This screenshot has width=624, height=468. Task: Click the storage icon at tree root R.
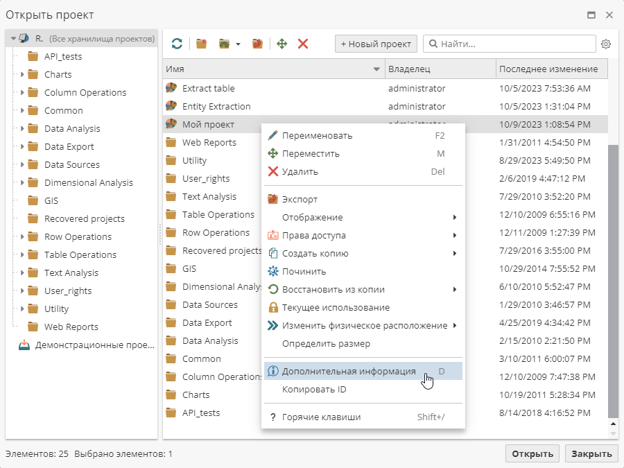pos(24,38)
